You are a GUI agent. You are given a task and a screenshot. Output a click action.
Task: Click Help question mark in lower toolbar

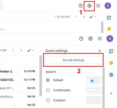pos(81,38)
